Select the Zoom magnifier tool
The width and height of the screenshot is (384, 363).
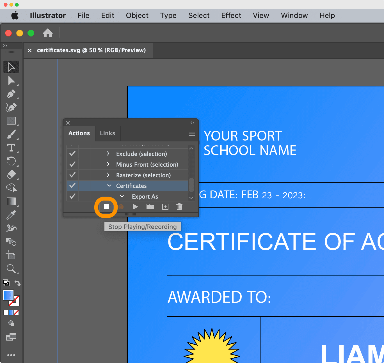(x=11, y=269)
